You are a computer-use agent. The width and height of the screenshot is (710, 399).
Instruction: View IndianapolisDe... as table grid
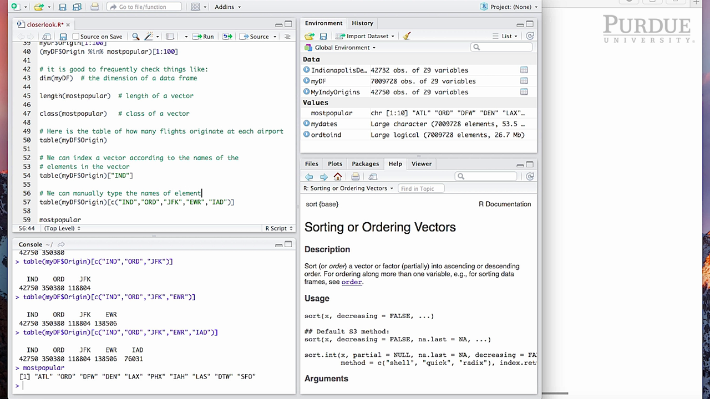tap(524, 70)
